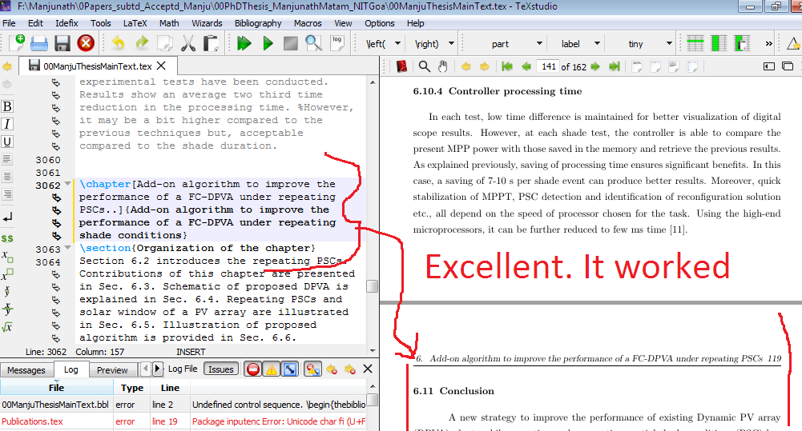The height and width of the screenshot is (431, 802).
Task: Undo the last edit
Action: coord(118,43)
